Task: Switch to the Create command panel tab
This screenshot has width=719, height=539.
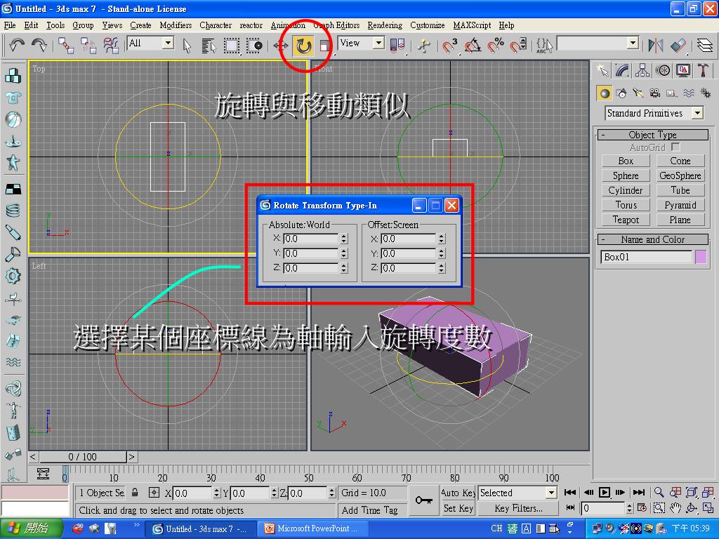Action: (x=602, y=70)
